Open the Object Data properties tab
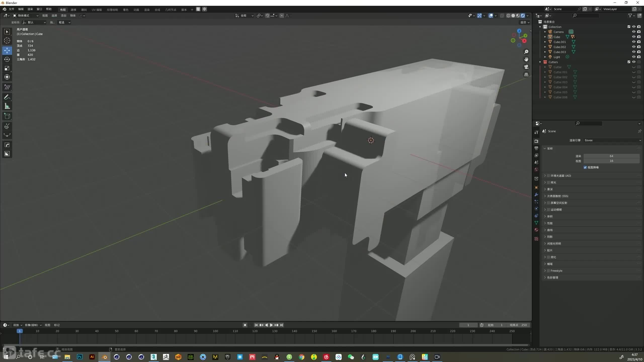 536,223
